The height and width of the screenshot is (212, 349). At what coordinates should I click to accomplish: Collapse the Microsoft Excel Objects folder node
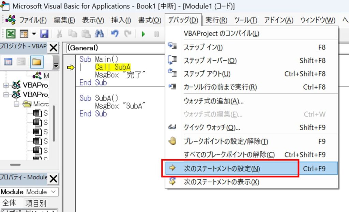(x=16, y=104)
